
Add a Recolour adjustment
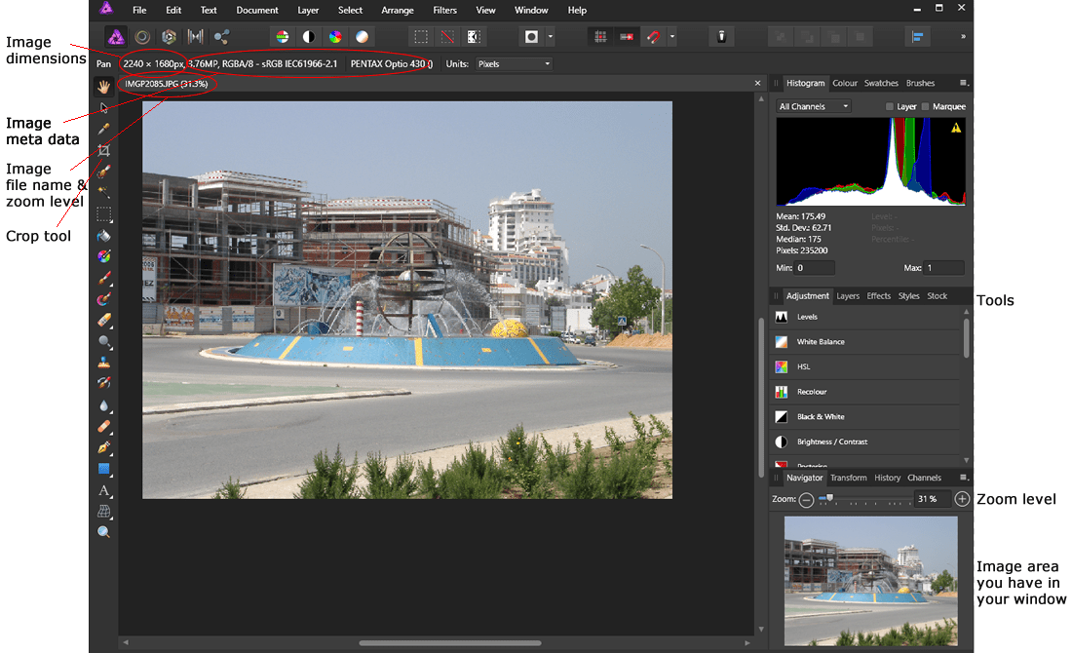[866, 392]
